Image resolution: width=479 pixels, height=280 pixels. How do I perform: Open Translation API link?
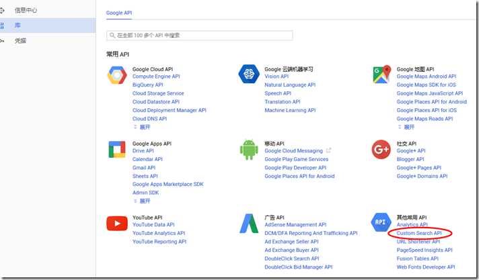(283, 101)
